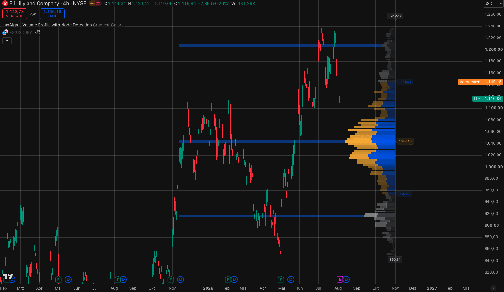Select the blue level line at the 1044.00 node
This screenshot has width=504, height=292.
point(262,141)
